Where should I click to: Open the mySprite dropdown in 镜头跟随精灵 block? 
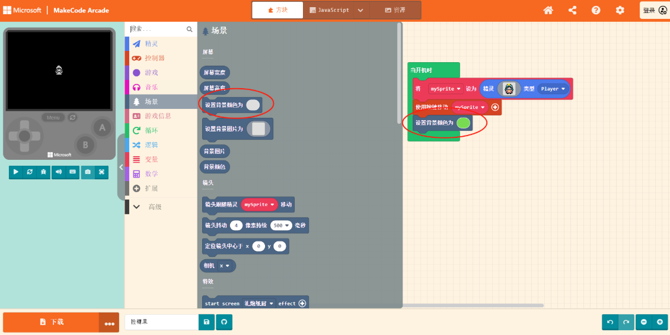[x=260, y=205]
